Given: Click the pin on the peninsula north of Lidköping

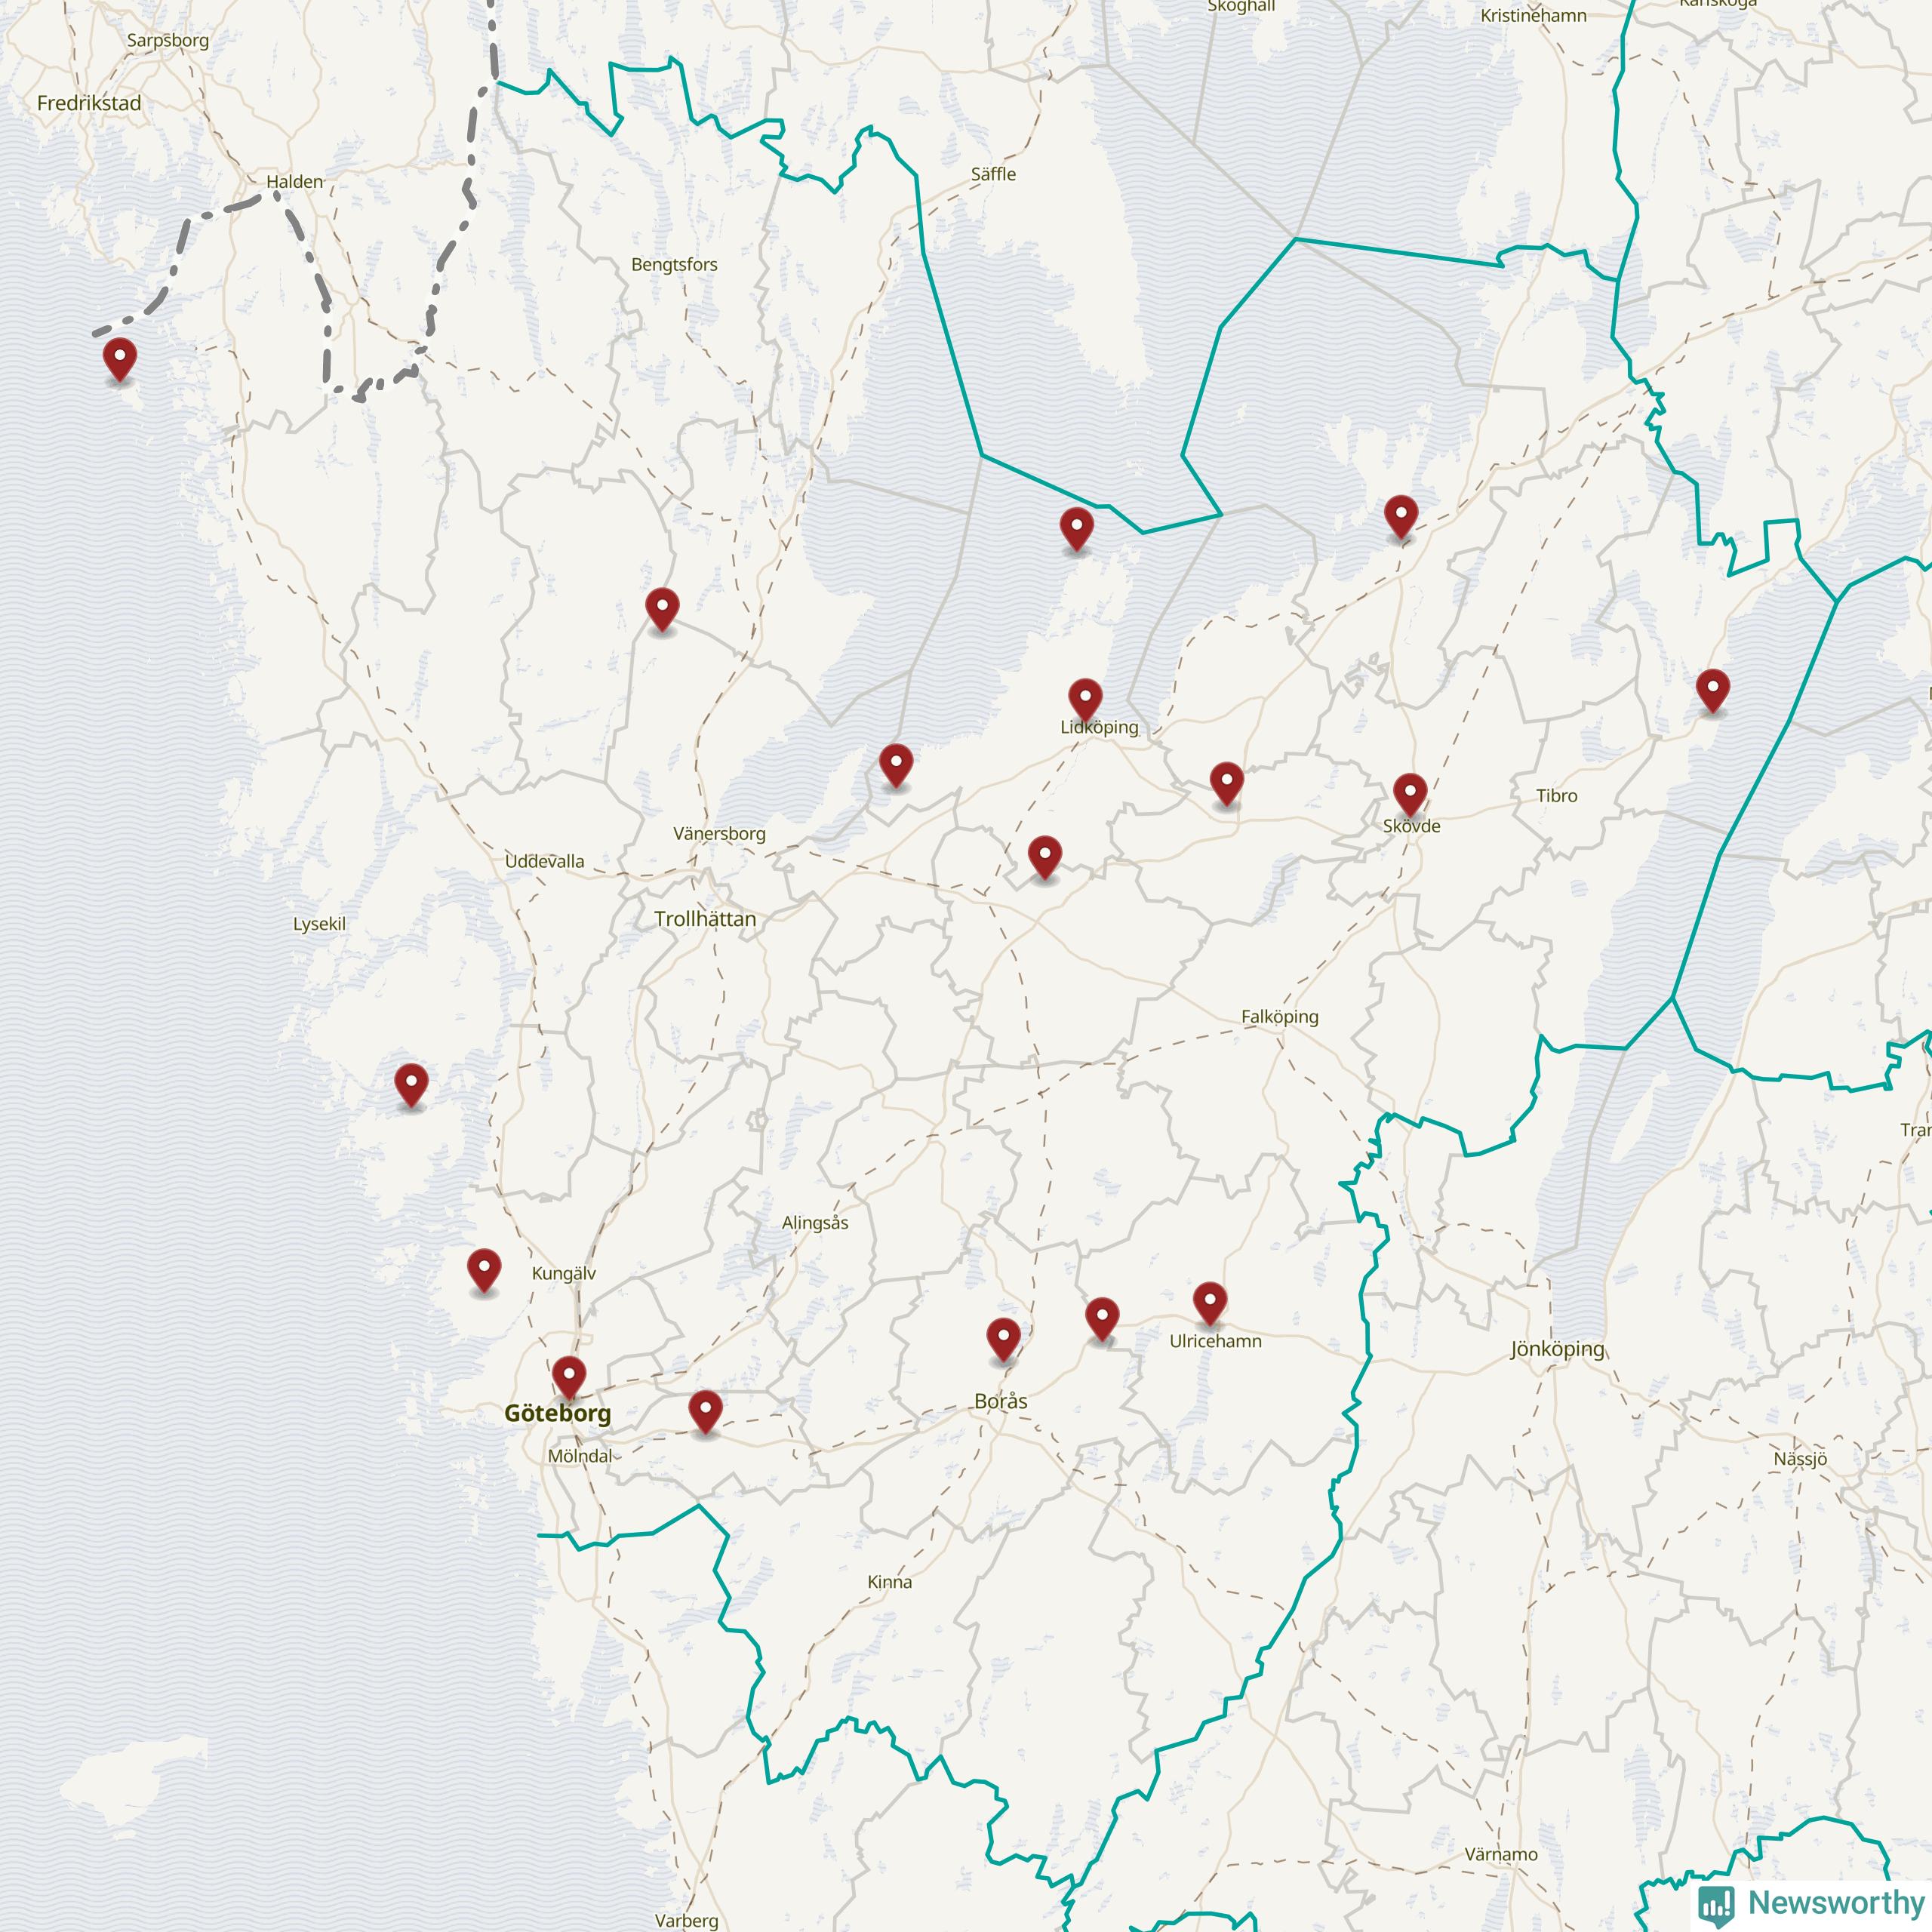Looking at the screenshot, I should point(1076,529).
